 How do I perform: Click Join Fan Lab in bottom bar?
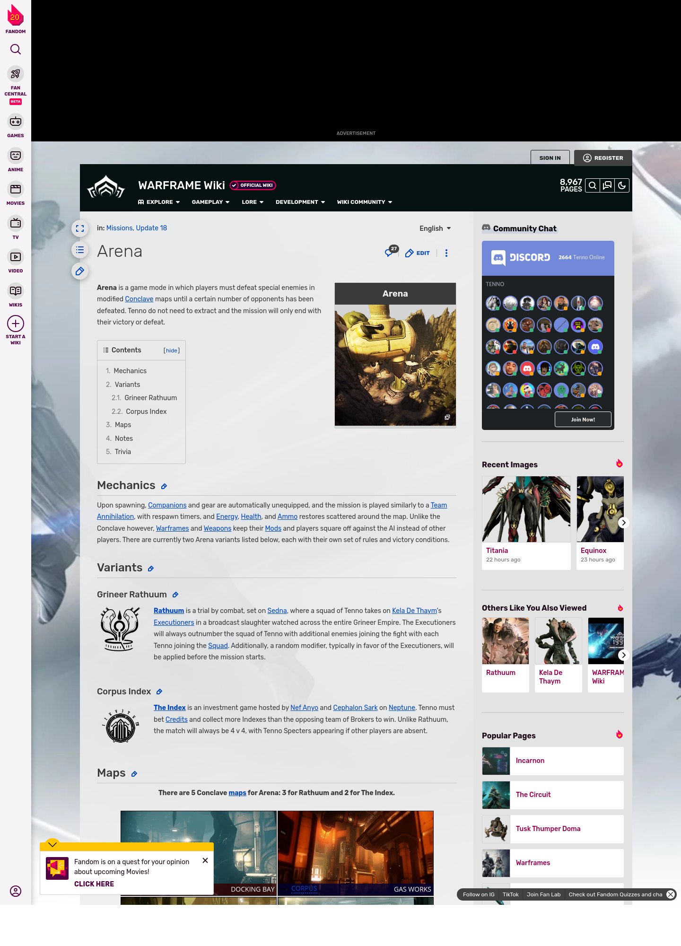coord(543,894)
